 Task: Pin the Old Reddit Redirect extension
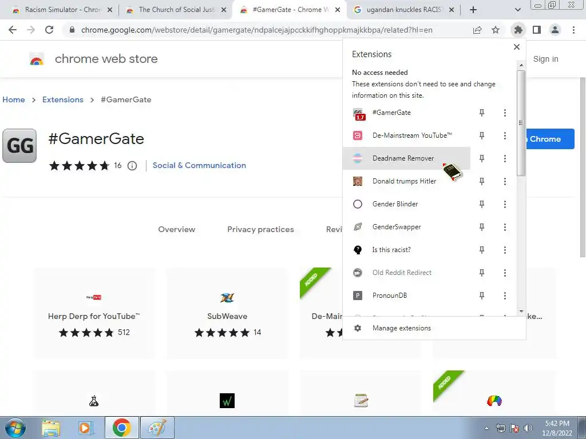pyautogui.click(x=482, y=273)
